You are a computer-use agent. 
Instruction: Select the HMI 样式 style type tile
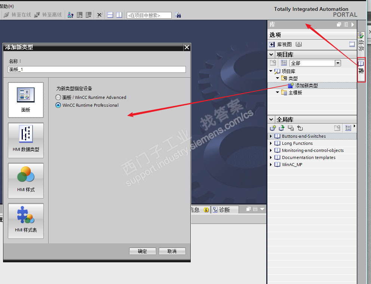click(x=26, y=181)
